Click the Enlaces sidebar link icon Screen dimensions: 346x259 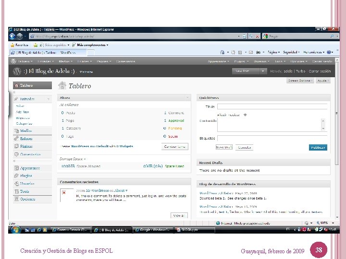coord(16,139)
